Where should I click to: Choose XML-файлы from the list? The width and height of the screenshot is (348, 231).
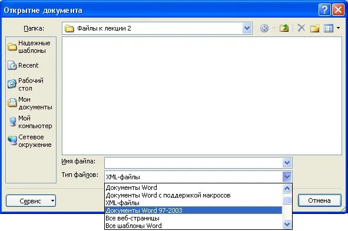(x=193, y=203)
